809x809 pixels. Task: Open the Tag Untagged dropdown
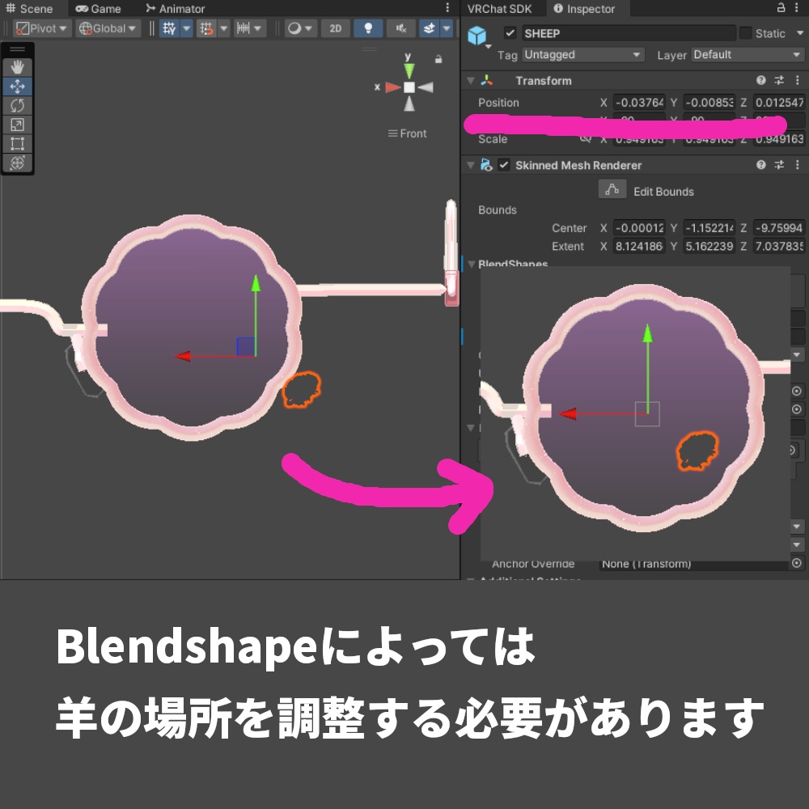582,54
